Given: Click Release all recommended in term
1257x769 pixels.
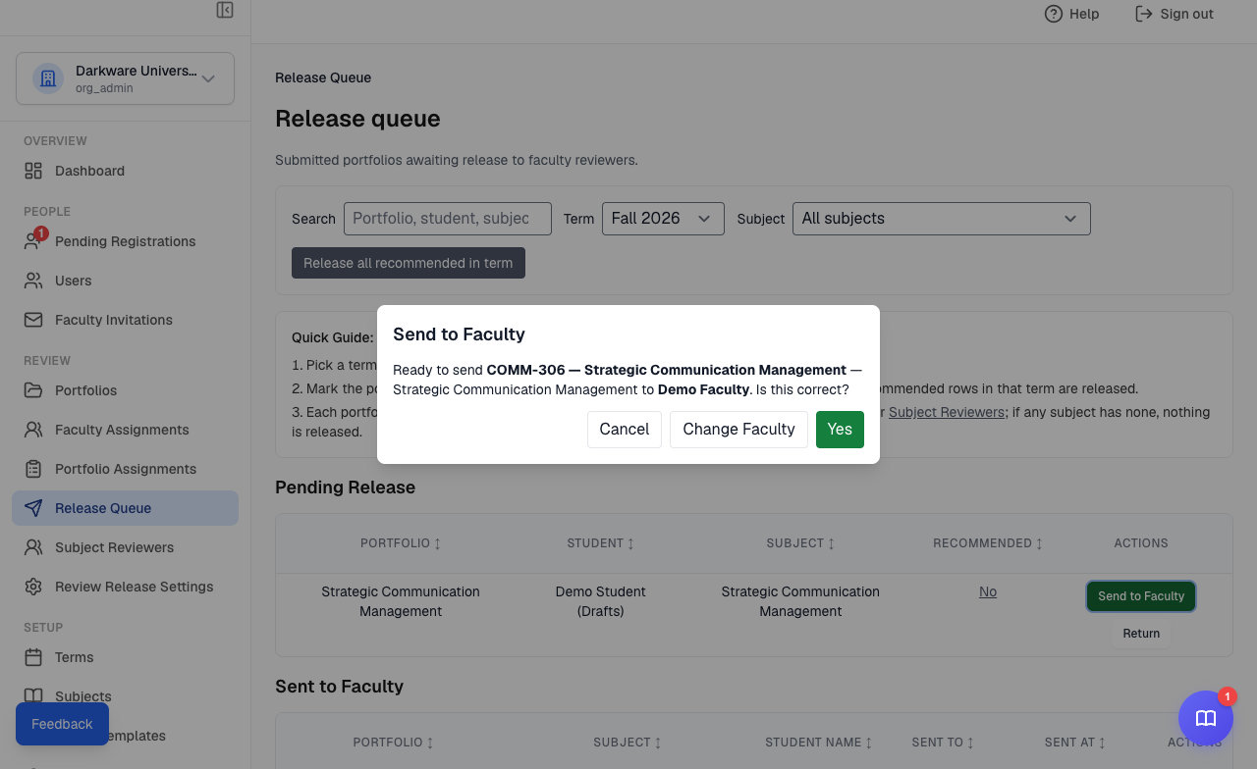Looking at the screenshot, I should 409,263.
